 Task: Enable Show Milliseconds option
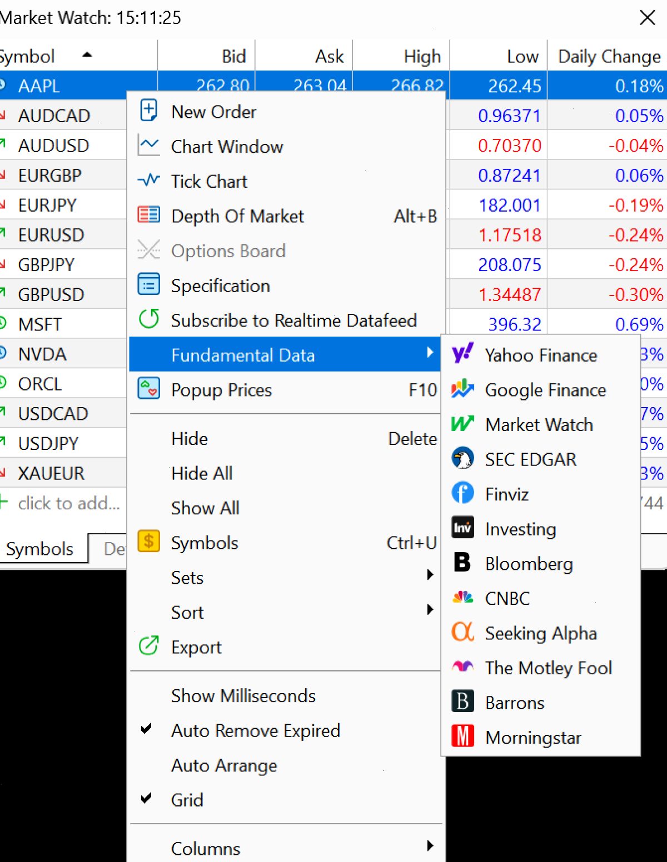tap(243, 695)
